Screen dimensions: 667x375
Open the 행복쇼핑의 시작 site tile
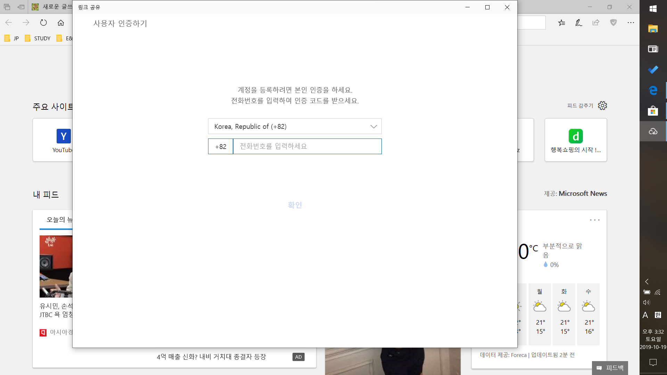click(x=576, y=140)
